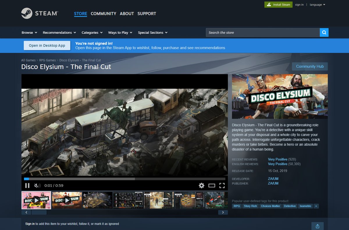Select the second trailer thumbnail
Viewport: 349px width, 230px height.
[x=67, y=200]
